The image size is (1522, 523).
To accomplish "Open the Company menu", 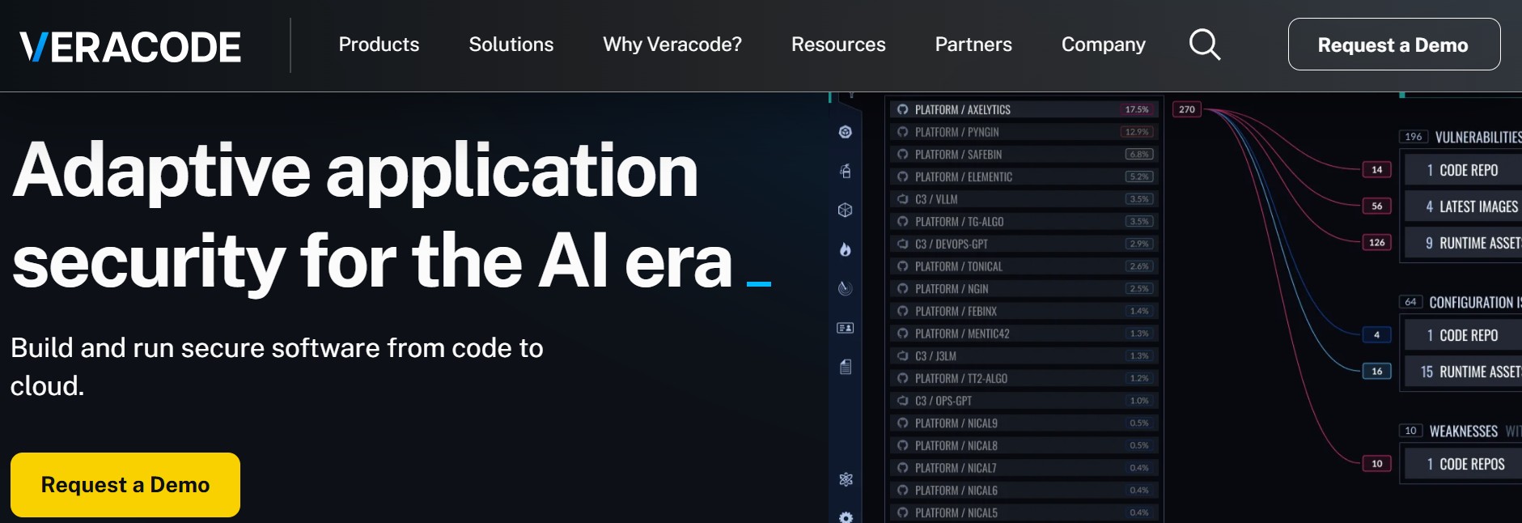I will click(1104, 45).
